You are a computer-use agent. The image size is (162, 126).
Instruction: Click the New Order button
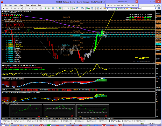pyautogui.click(x=120, y=8)
